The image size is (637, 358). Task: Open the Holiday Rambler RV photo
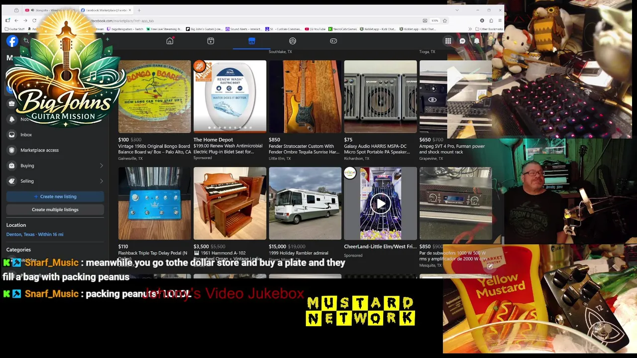point(305,203)
